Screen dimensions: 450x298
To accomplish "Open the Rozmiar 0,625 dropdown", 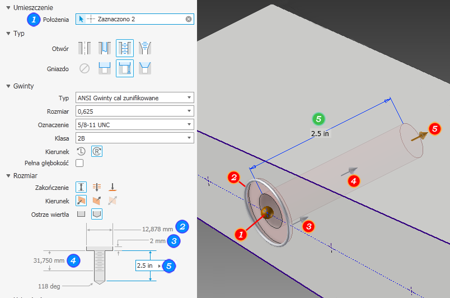I will coord(134,111).
